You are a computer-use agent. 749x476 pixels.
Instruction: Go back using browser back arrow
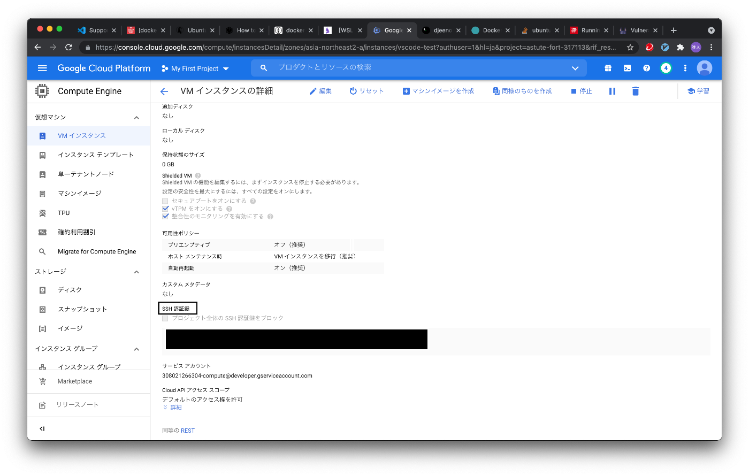coord(37,47)
